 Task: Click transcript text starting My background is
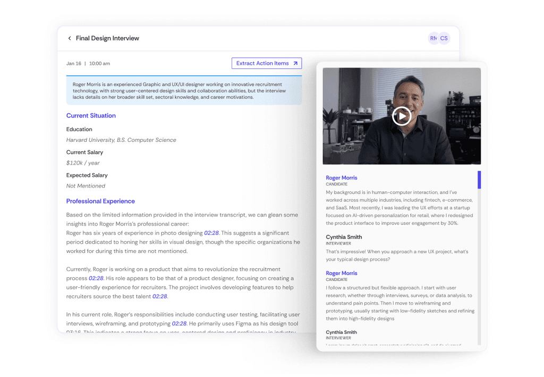pos(399,208)
